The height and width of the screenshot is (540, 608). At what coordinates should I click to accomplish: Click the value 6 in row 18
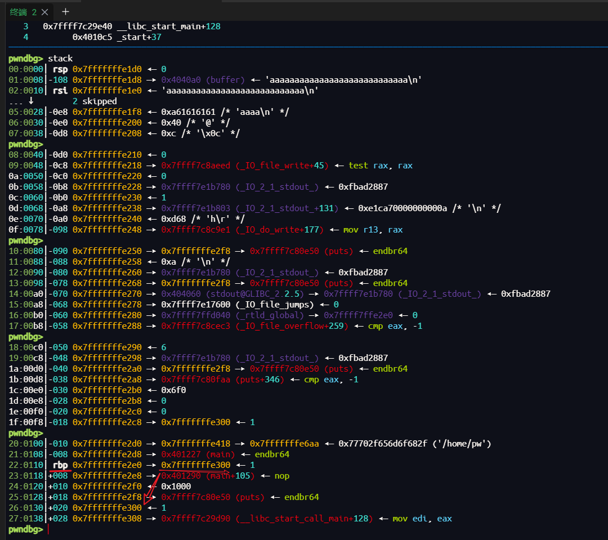tap(164, 347)
